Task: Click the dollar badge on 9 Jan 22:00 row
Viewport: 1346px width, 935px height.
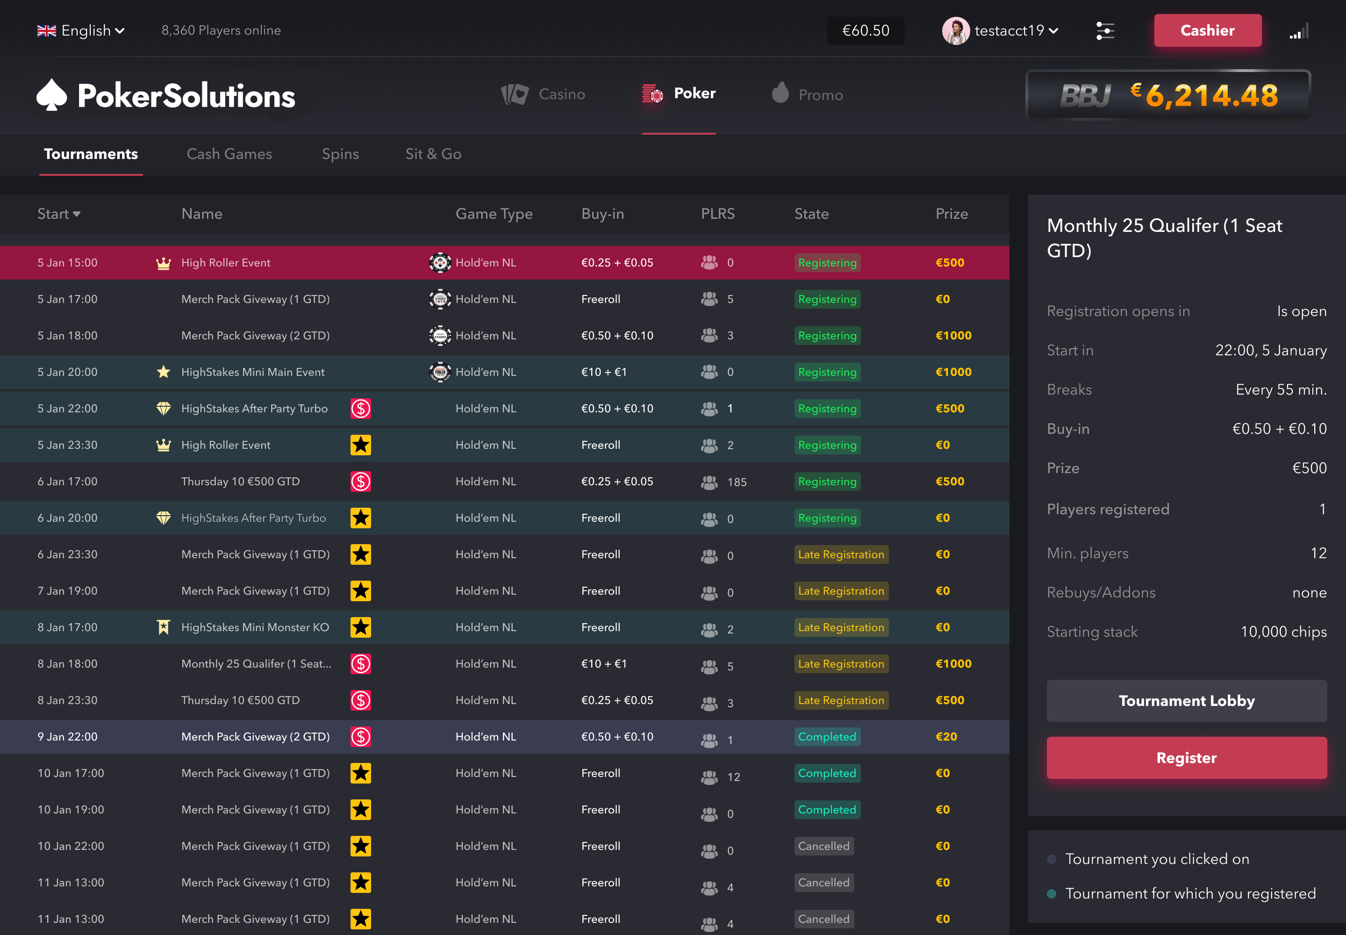Action: click(x=361, y=737)
